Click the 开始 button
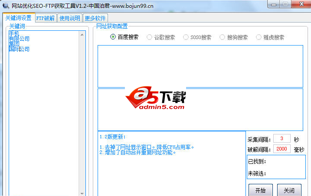 tap(261, 190)
